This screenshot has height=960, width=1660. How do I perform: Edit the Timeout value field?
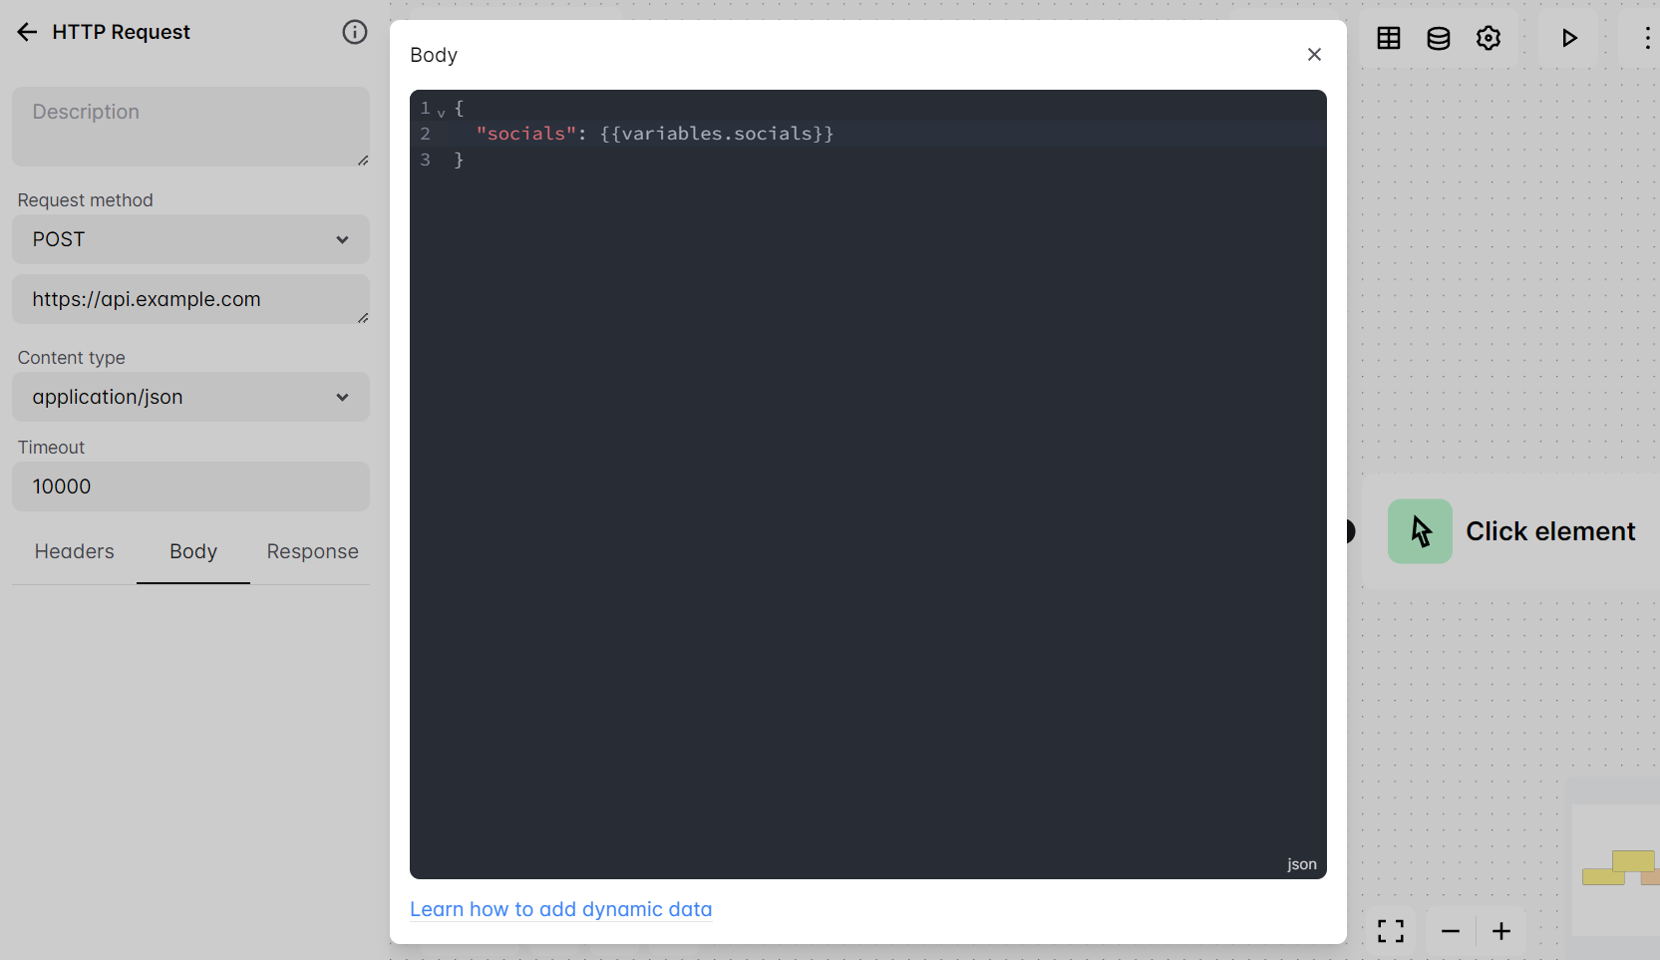pyautogui.click(x=189, y=486)
